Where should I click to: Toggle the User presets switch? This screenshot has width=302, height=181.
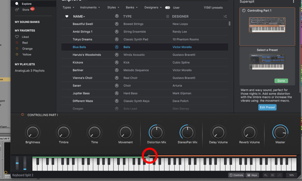click(x=168, y=7)
